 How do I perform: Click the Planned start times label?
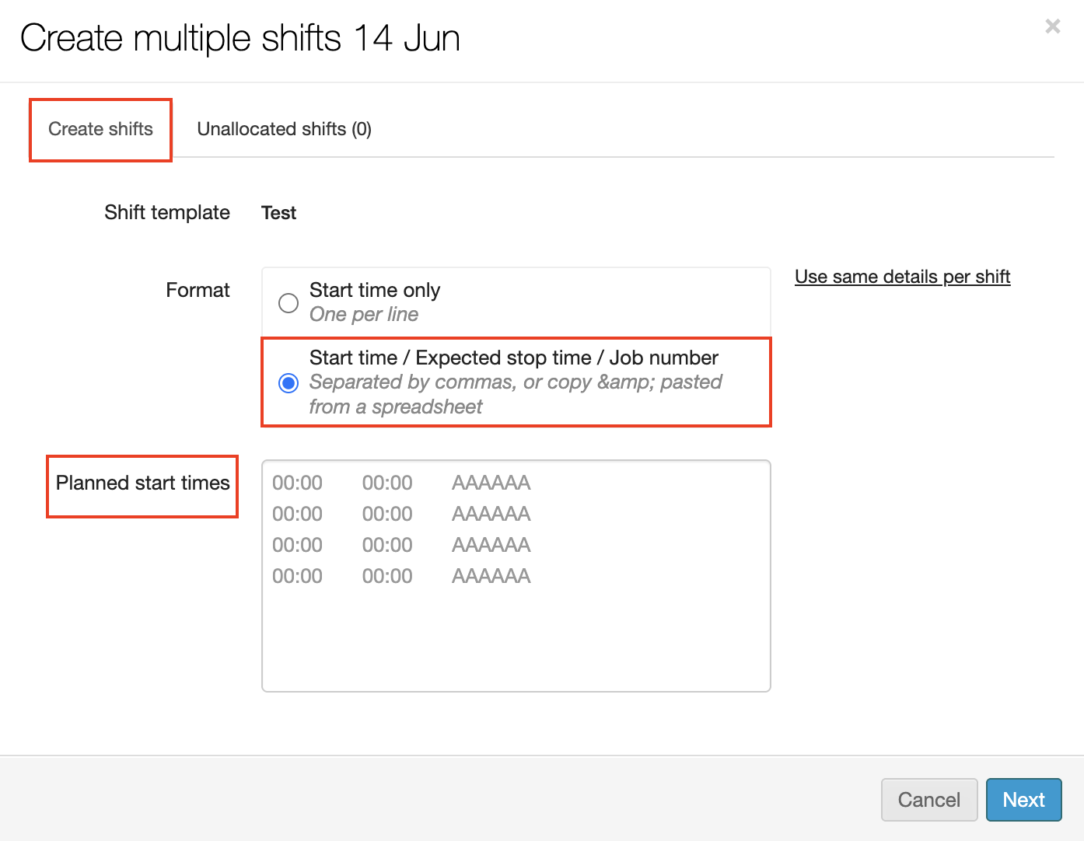pos(142,483)
